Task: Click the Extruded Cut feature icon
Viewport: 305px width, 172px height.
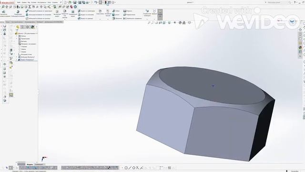Action: 57,11
